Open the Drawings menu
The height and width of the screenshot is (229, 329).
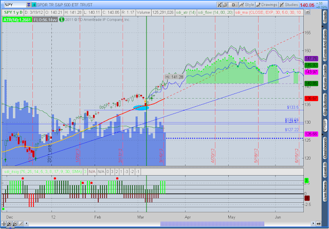pos(267,5)
